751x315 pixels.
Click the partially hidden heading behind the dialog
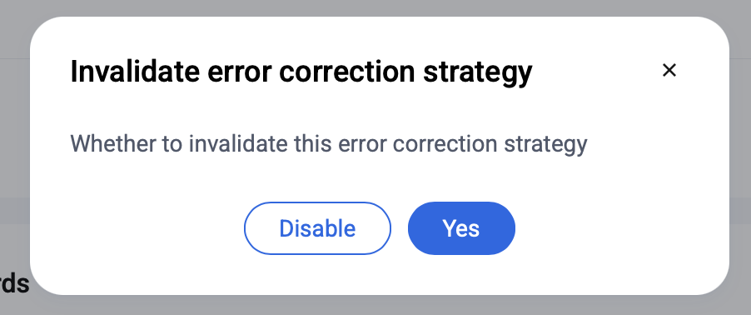(x=14, y=283)
